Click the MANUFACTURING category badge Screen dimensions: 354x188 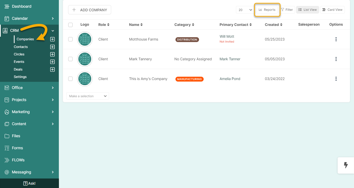190,79
